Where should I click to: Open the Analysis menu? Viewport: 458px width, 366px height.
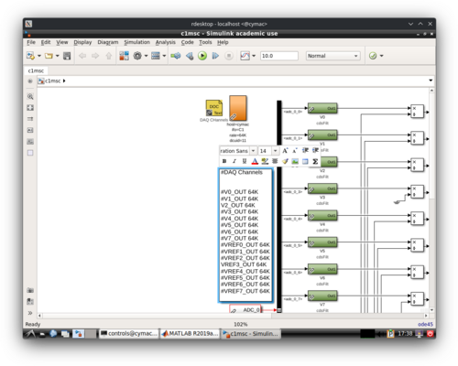pyautogui.click(x=165, y=42)
